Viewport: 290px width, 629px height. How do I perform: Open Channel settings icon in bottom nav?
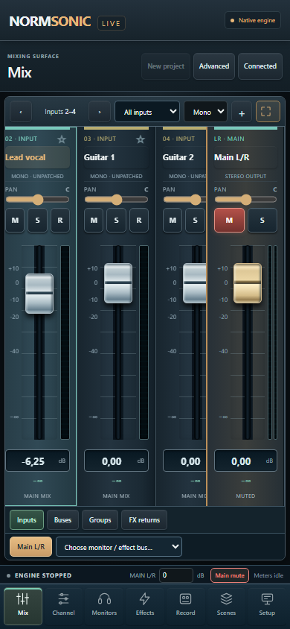click(x=63, y=599)
